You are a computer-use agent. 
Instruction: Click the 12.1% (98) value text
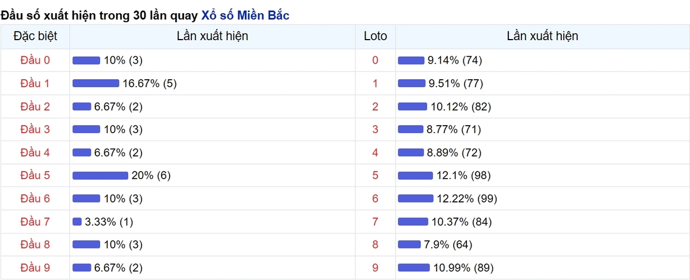pos(463,176)
